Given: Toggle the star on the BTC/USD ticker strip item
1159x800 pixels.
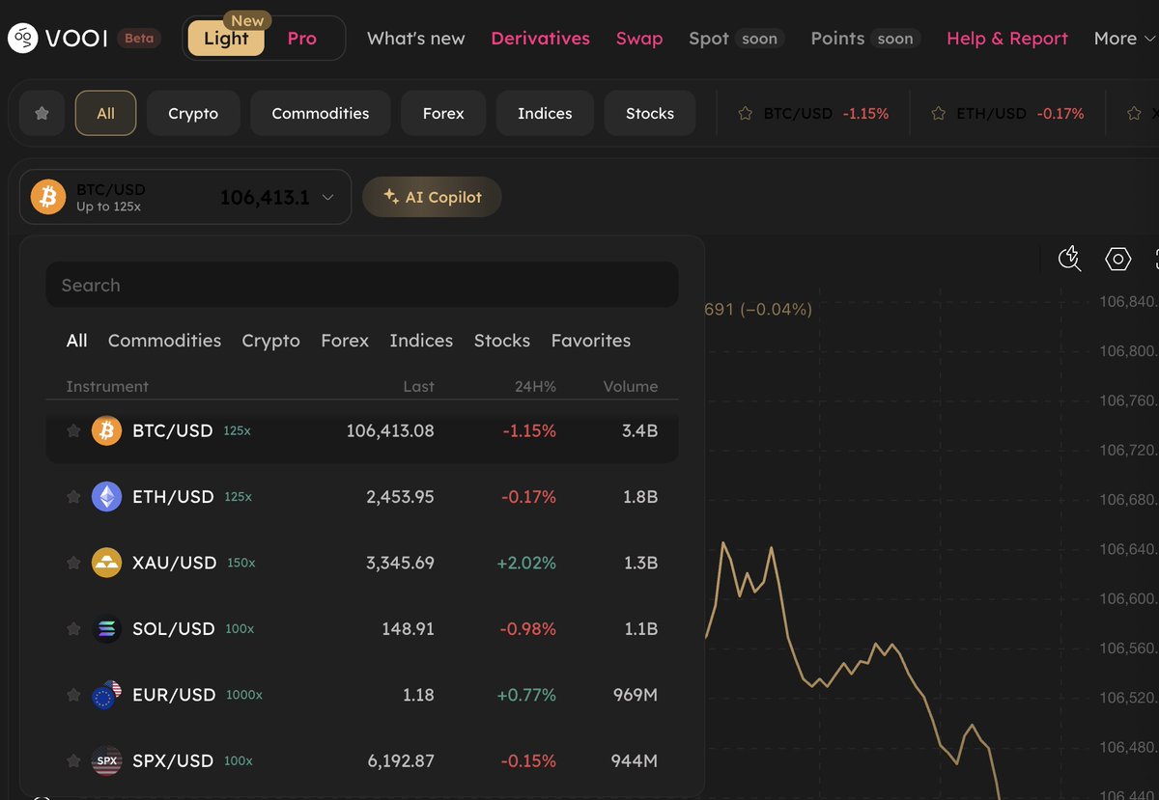Looking at the screenshot, I should pyautogui.click(x=745, y=113).
